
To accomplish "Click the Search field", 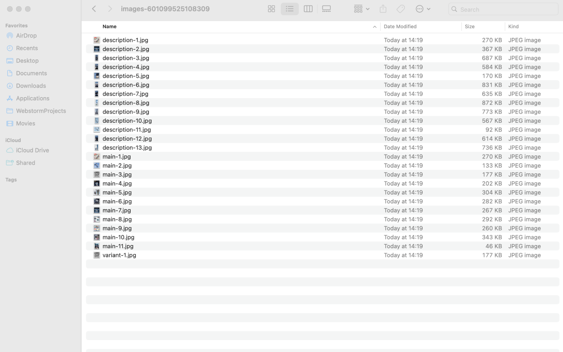I will [x=503, y=9].
